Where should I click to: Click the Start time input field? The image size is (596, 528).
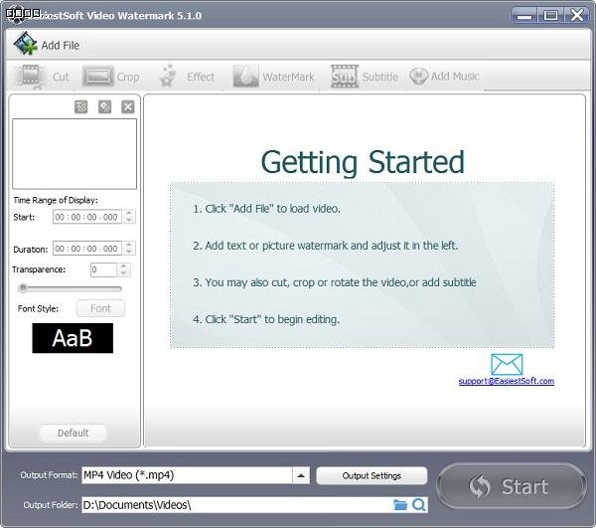(x=87, y=217)
